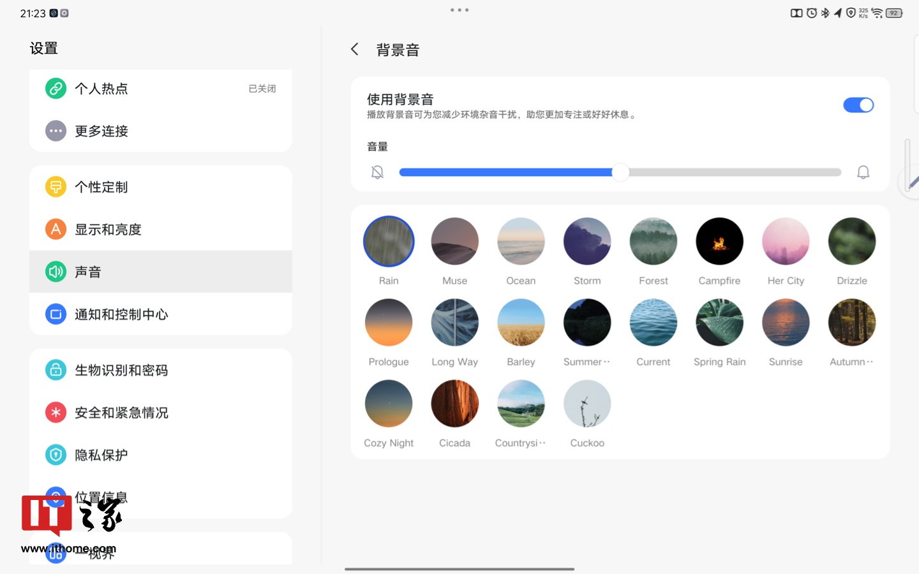The height and width of the screenshot is (574, 919).
Task: Choose the Barley wheat field thumbnail
Action: pos(521,323)
